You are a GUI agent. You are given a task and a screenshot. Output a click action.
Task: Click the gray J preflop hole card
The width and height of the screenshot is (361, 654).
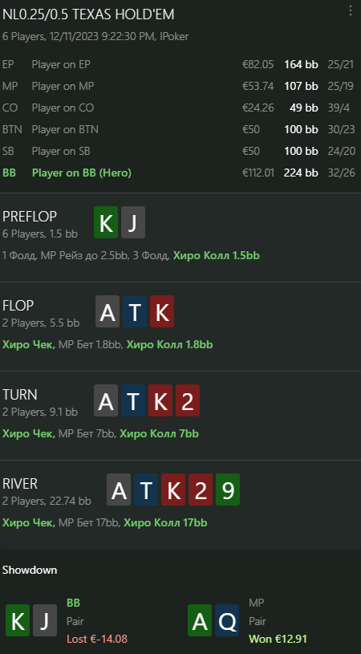click(133, 222)
